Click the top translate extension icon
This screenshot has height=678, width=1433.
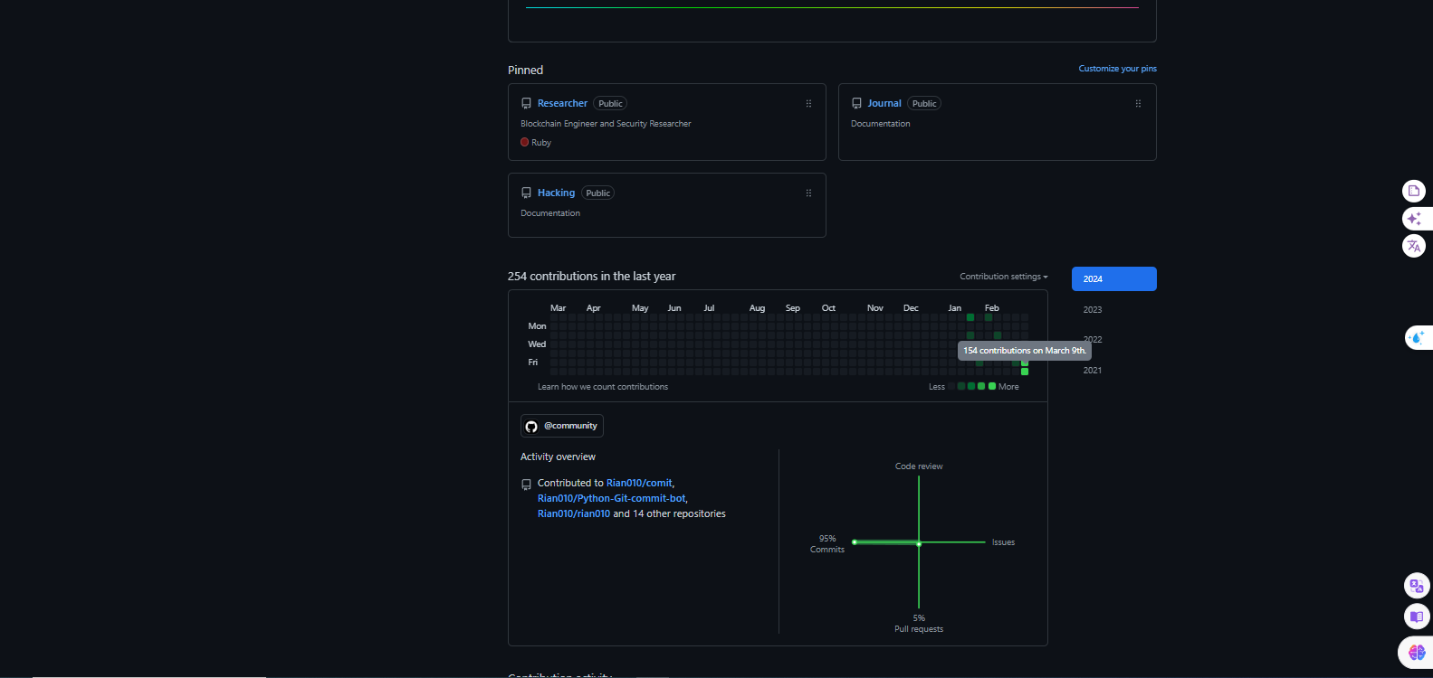(x=1413, y=245)
